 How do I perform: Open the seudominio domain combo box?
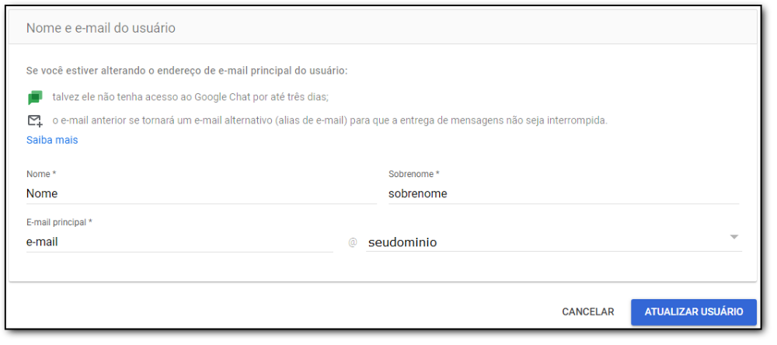554,242
